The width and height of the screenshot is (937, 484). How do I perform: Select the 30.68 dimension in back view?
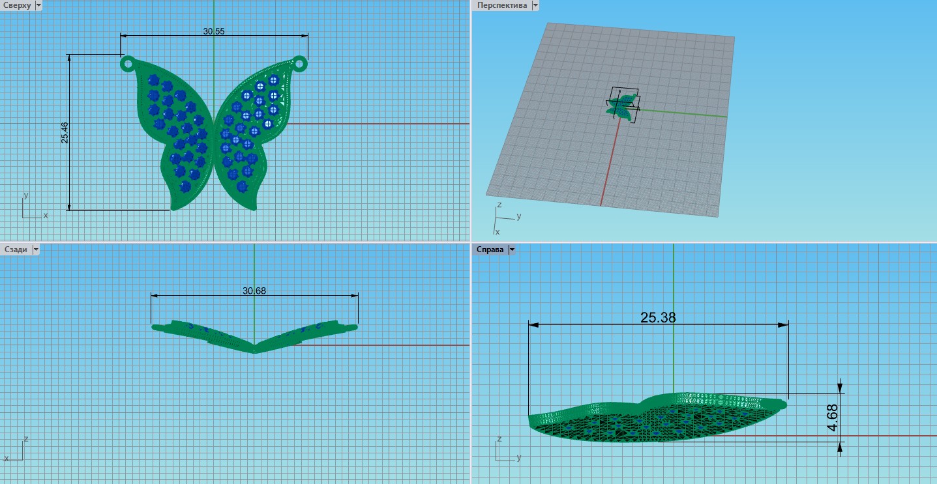254,291
